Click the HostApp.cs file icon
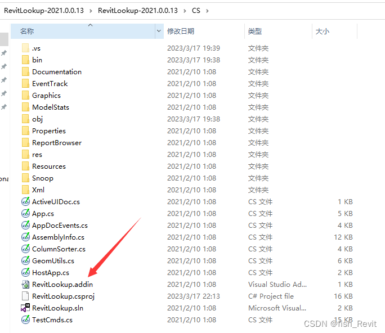 [x=25, y=272]
